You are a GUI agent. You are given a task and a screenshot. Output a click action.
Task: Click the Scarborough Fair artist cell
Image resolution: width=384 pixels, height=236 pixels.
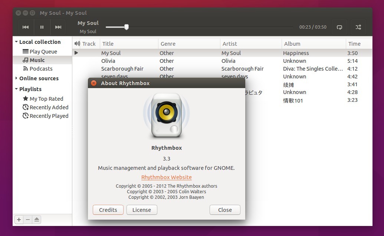point(242,69)
